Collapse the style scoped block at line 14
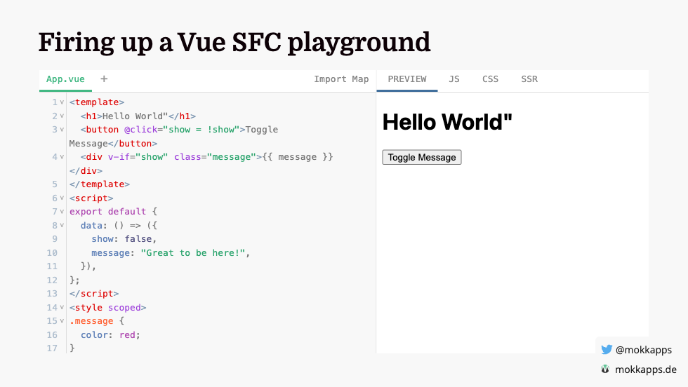688x387 pixels. click(x=62, y=308)
